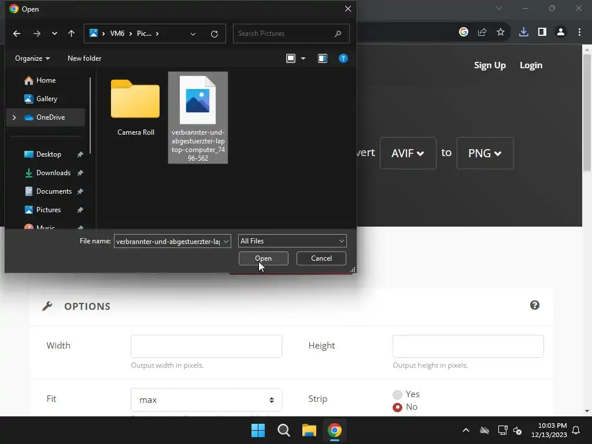Open recent locations dropdown arrow
The image size is (592, 444).
point(54,34)
